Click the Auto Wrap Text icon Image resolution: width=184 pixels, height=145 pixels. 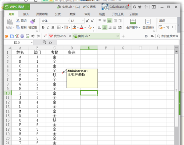148,22
